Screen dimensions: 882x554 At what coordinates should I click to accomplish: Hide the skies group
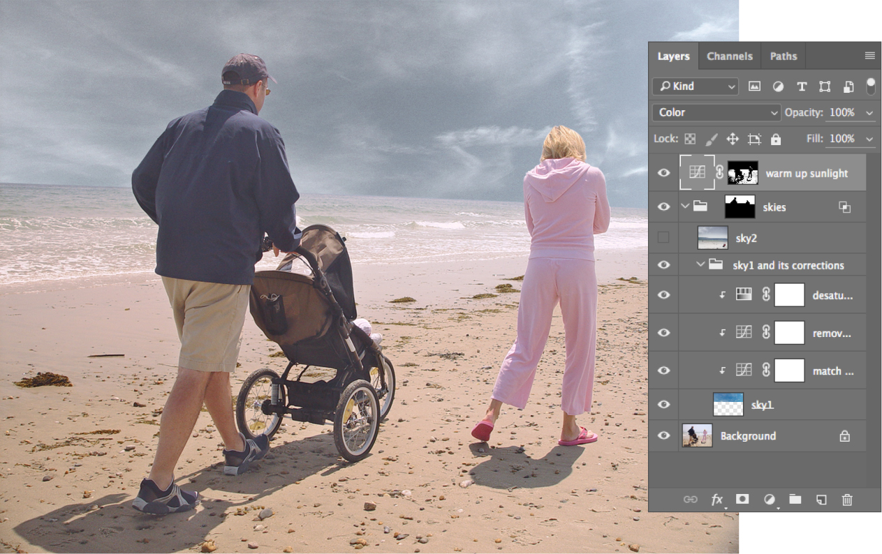click(x=663, y=207)
